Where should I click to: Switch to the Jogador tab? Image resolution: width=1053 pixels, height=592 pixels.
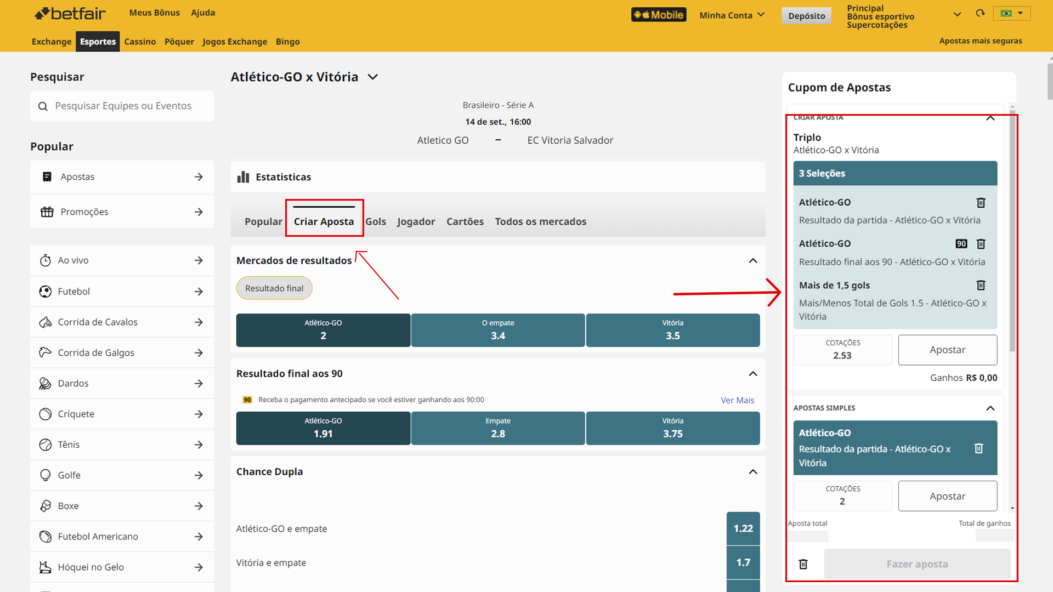[x=416, y=221]
